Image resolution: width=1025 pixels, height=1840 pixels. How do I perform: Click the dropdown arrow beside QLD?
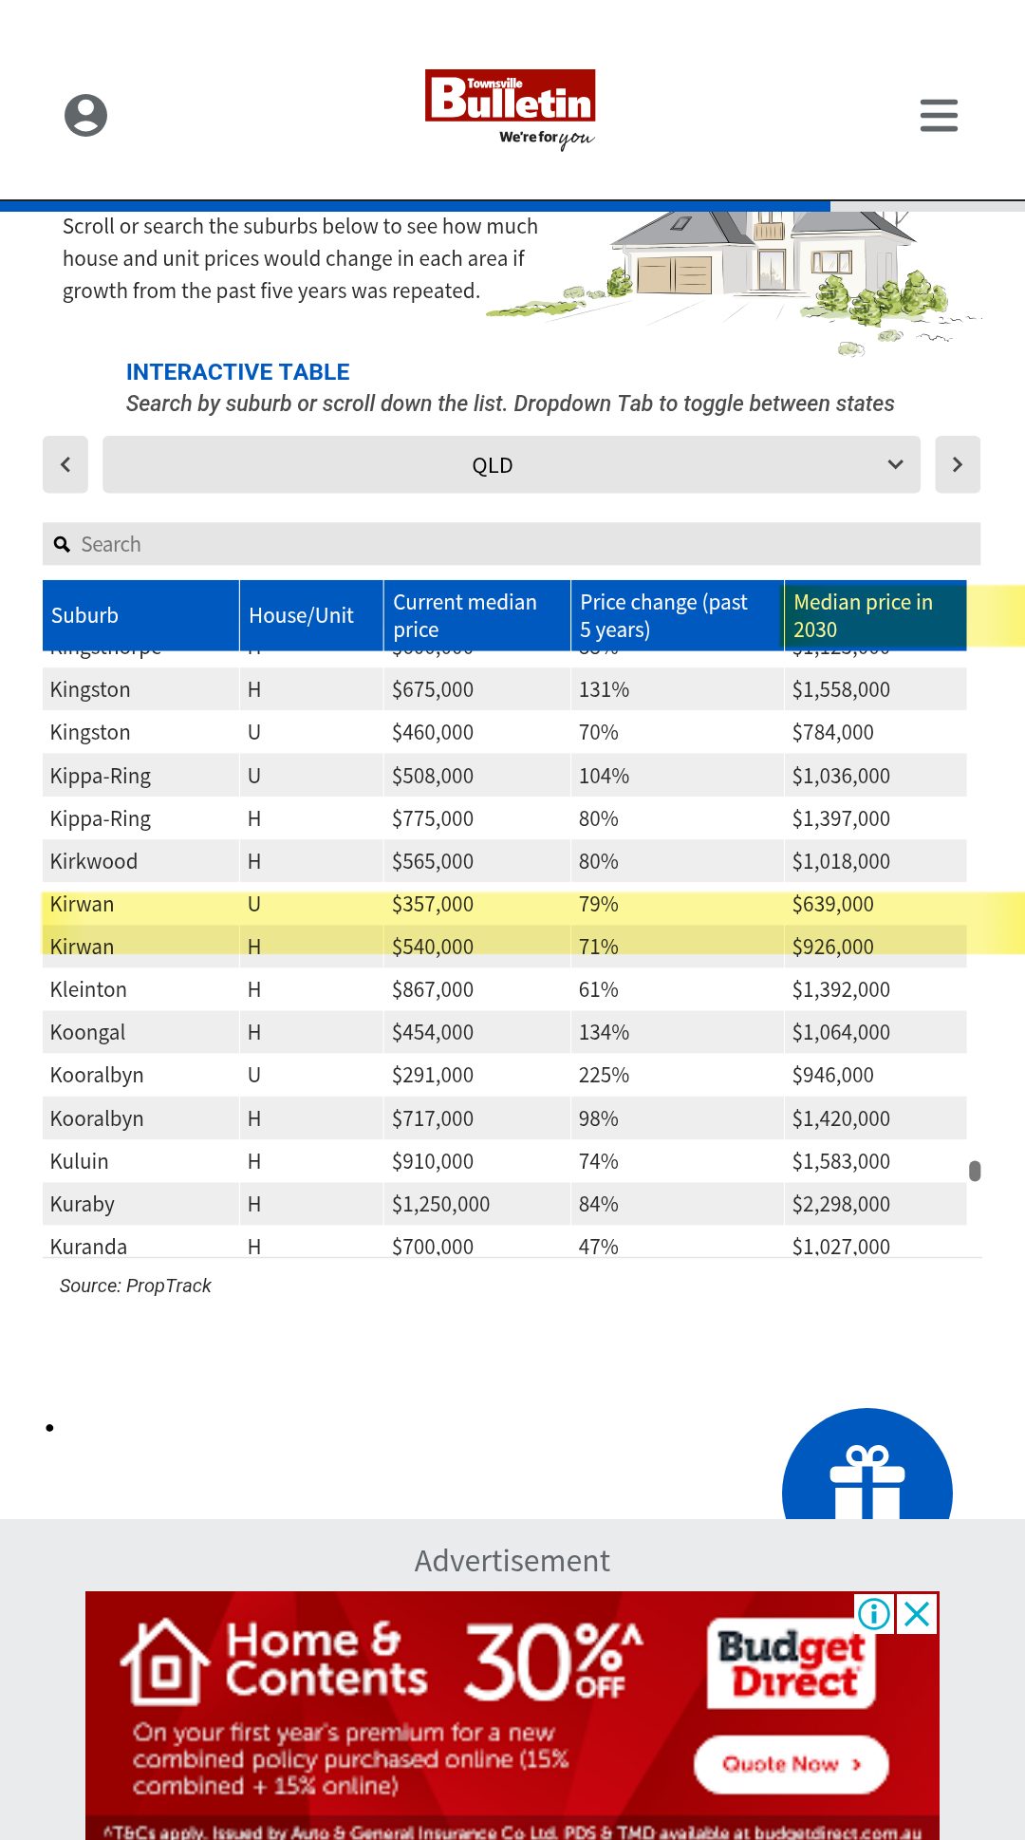point(895,464)
